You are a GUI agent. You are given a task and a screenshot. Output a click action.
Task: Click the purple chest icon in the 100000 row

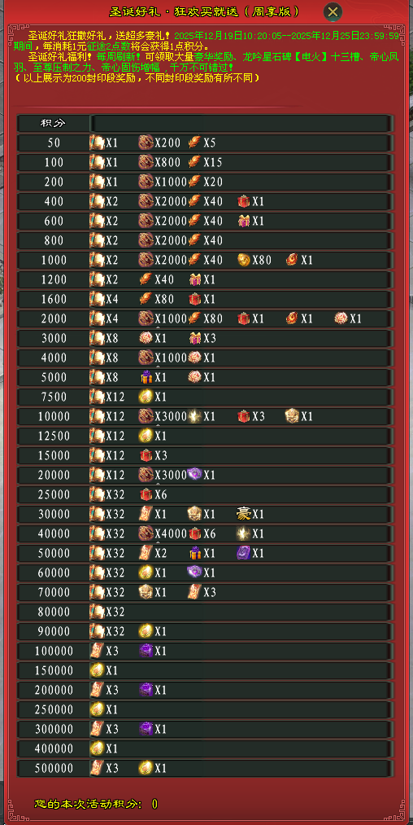click(x=146, y=650)
